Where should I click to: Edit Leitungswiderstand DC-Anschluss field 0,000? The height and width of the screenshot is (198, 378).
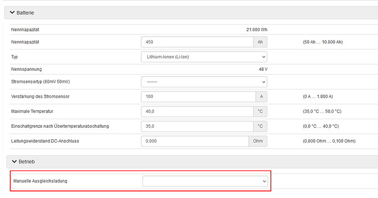click(195, 141)
